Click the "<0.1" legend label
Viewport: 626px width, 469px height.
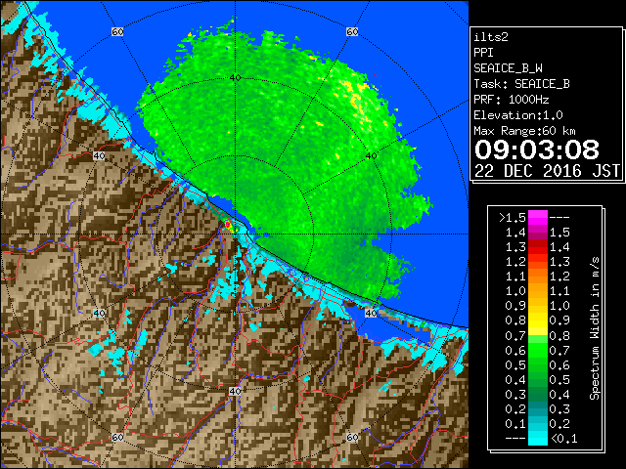[564, 439]
